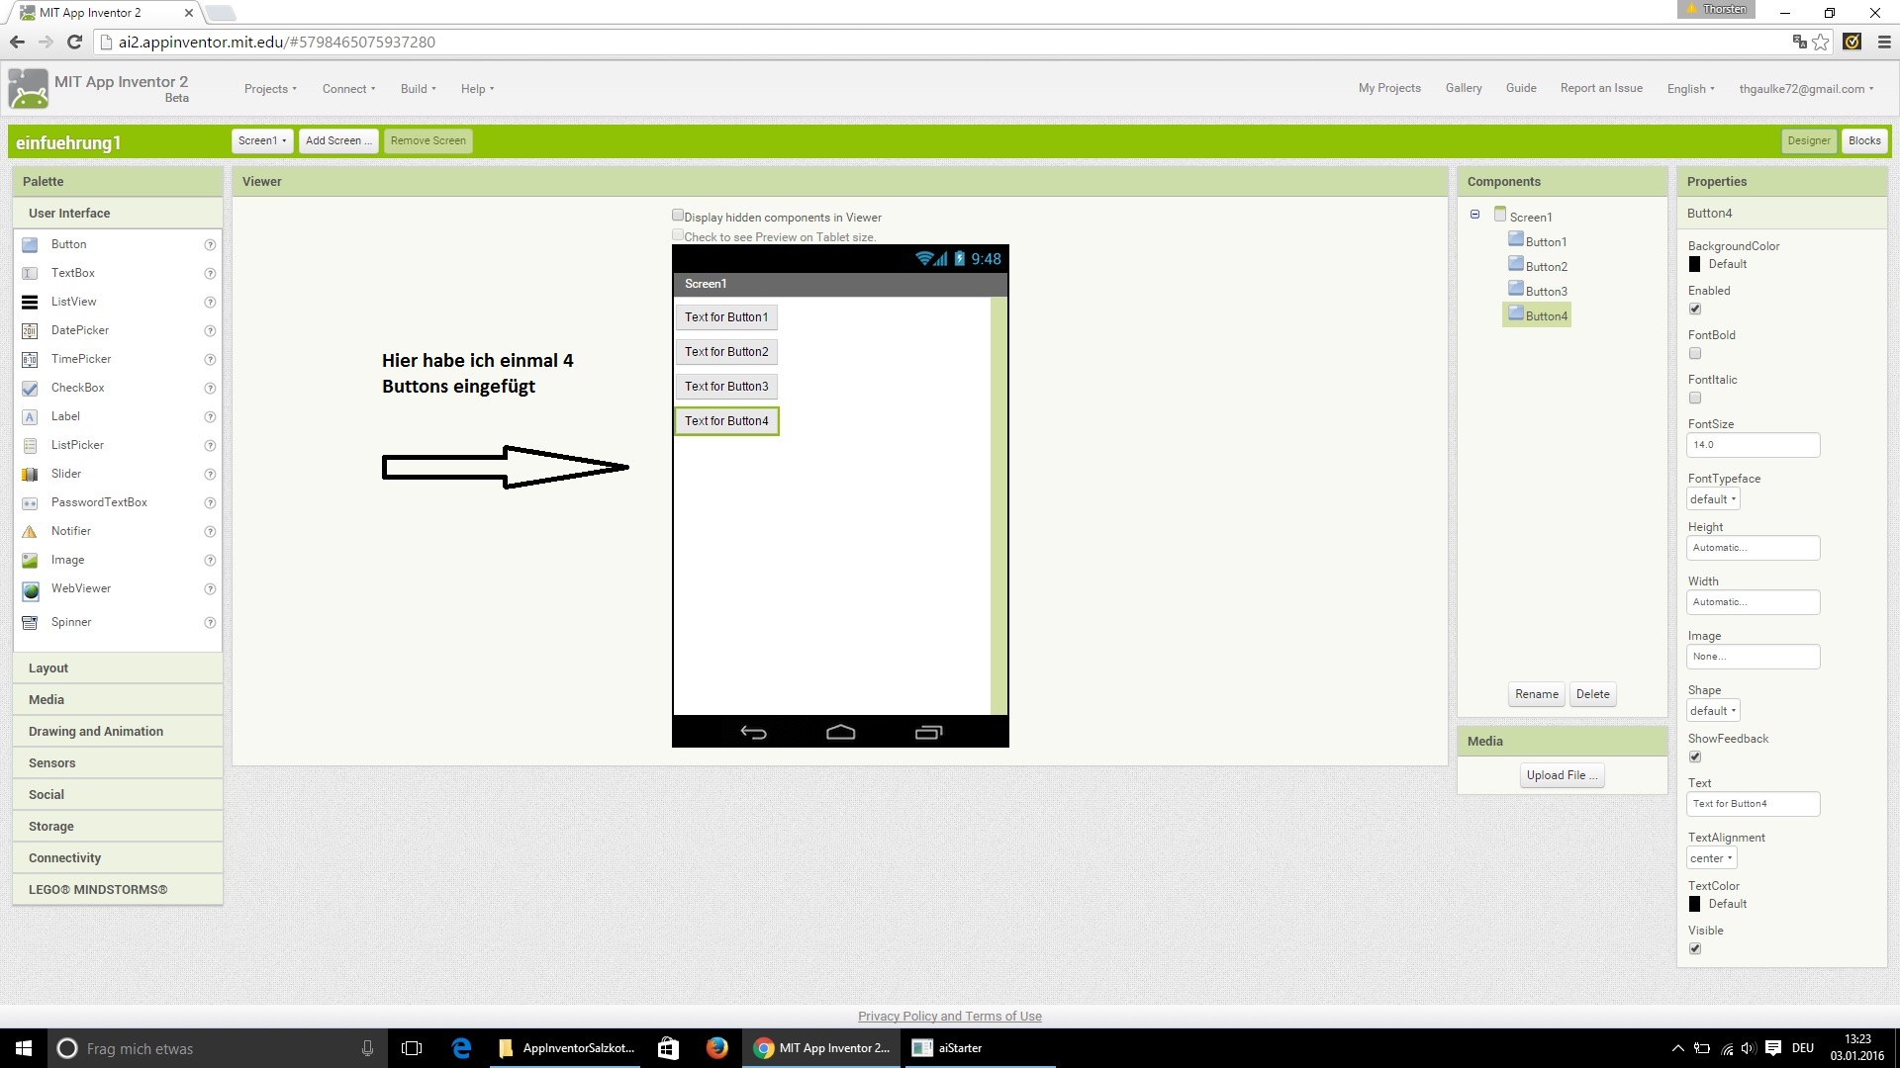Open TextColor swatch
The width and height of the screenshot is (1900, 1068).
coord(1694,904)
